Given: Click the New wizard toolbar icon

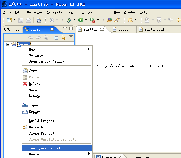Looking at the screenshot, I should pos(9,20).
